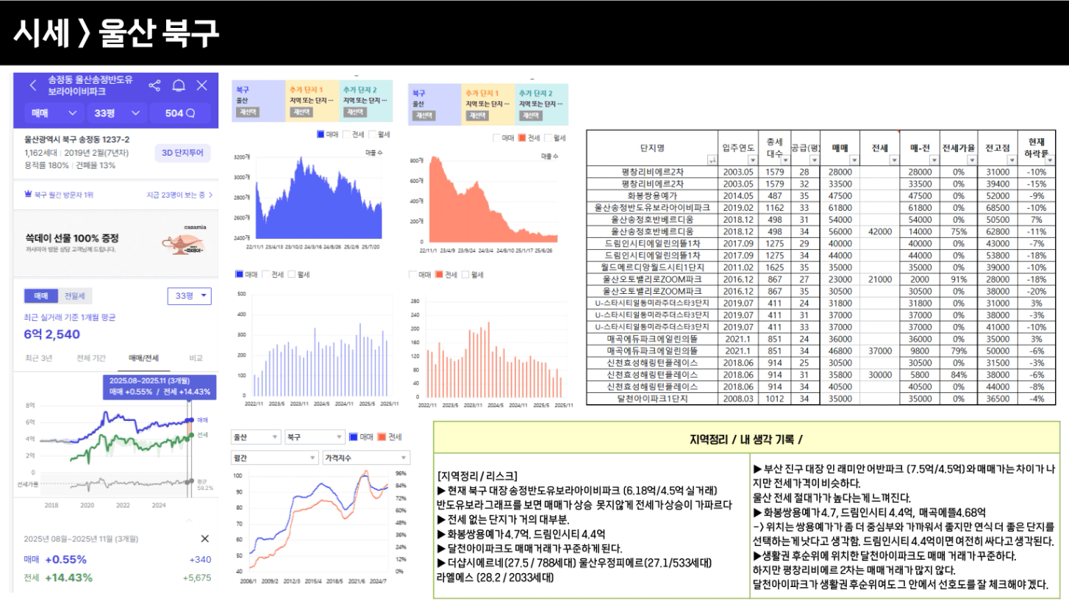Share the 울산송정반도유보라아이비파크 listing
The width and height of the screenshot is (1069, 601).
click(154, 85)
